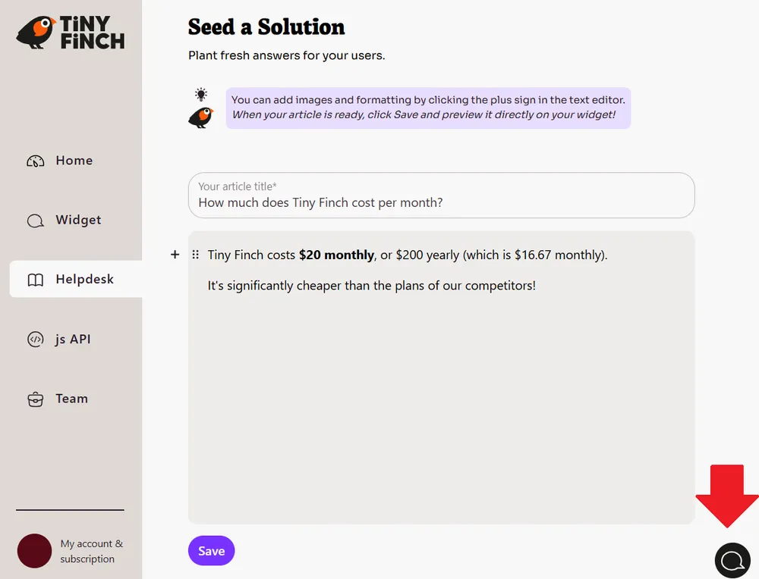The width and height of the screenshot is (759, 579).
Task: Save the article with the Save button
Action: pyautogui.click(x=211, y=551)
